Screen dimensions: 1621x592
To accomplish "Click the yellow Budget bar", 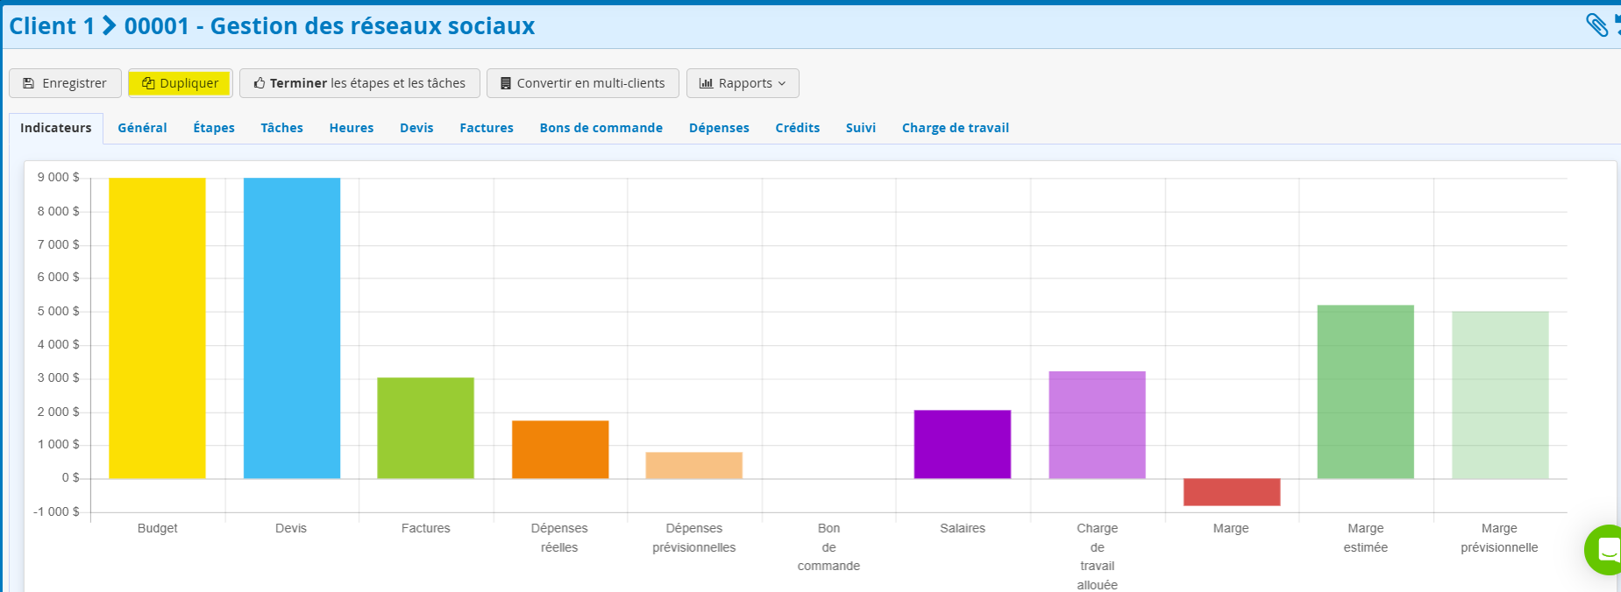I will pyautogui.click(x=157, y=328).
